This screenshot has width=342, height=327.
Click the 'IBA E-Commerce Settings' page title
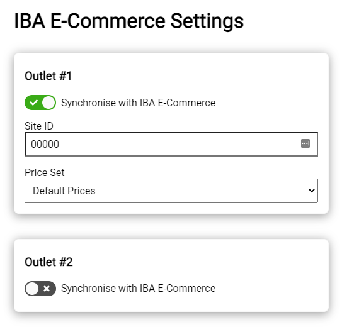129,21
